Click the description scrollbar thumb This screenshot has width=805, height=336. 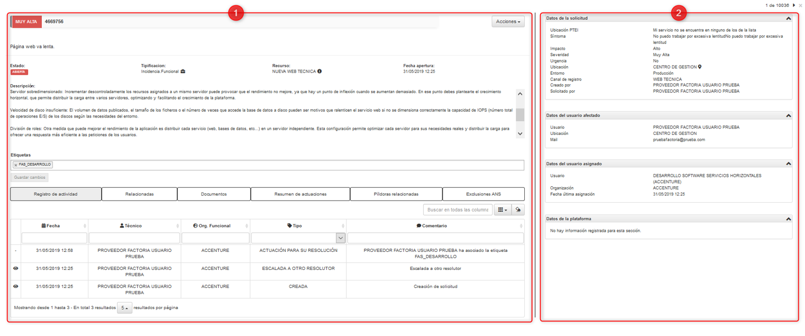pos(520,115)
